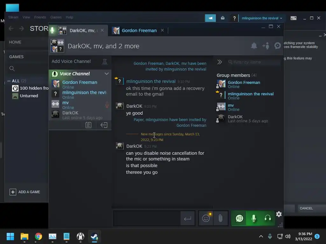Viewport: 326px width, 244px height.
Task: Open Steam menu in main window
Action: [13, 17]
